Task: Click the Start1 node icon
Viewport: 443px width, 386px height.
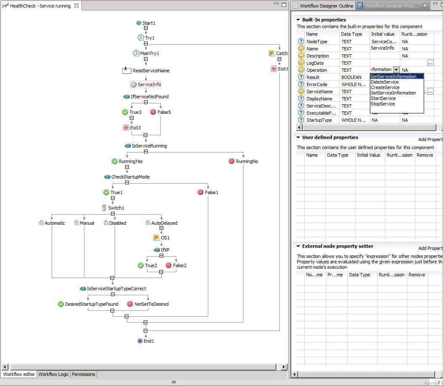Action: [x=139, y=23]
